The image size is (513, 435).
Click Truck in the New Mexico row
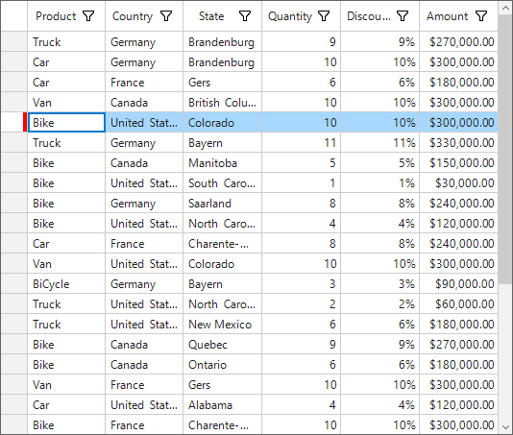tap(66, 325)
